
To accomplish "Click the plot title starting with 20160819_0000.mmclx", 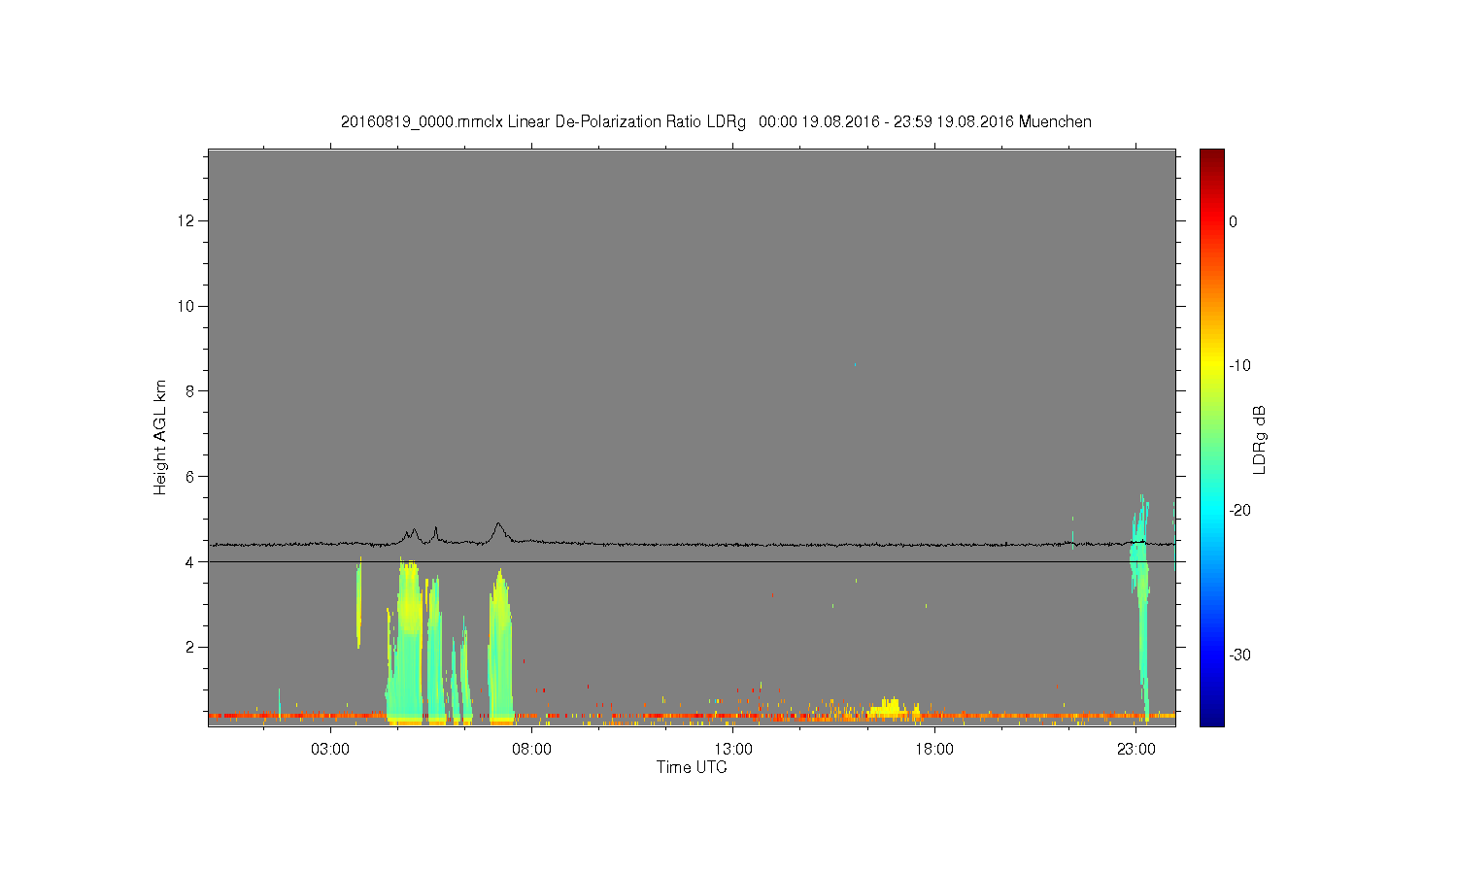I will (716, 121).
